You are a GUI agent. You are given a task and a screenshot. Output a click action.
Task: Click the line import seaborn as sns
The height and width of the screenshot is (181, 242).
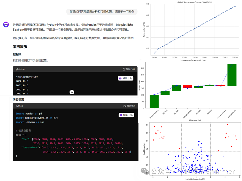[30, 122]
